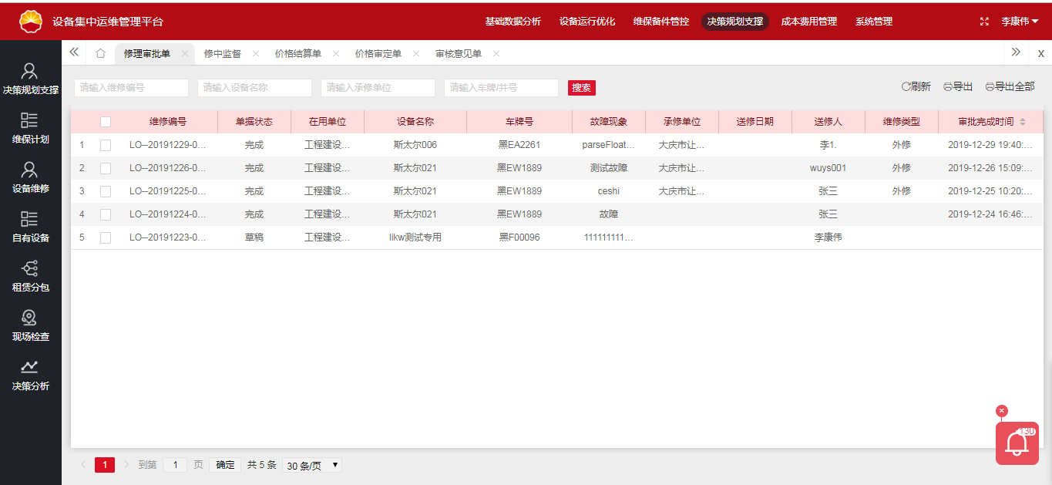This screenshot has height=485, width=1052.
Task: Click the fullscreen toggle icon
Action: [x=984, y=22]
